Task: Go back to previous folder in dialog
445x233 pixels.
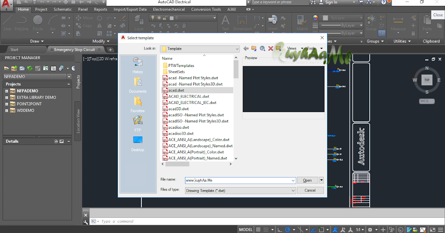Action: (246, 48)
